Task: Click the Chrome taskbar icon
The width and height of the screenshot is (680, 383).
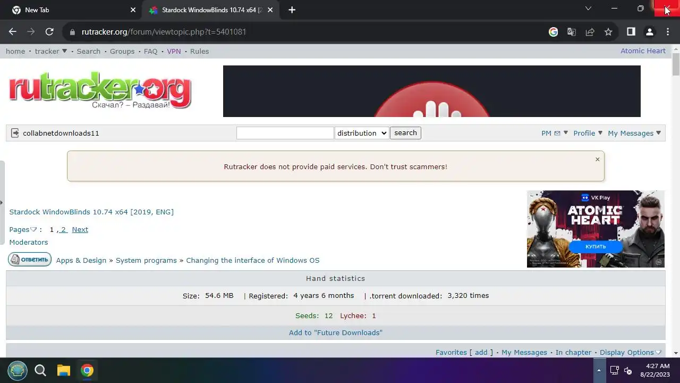Action: 87,370
